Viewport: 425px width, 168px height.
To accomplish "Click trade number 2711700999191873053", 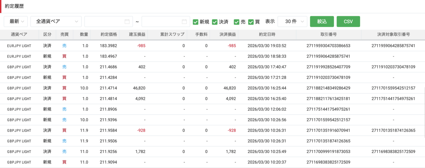I will tap(328, 152).
